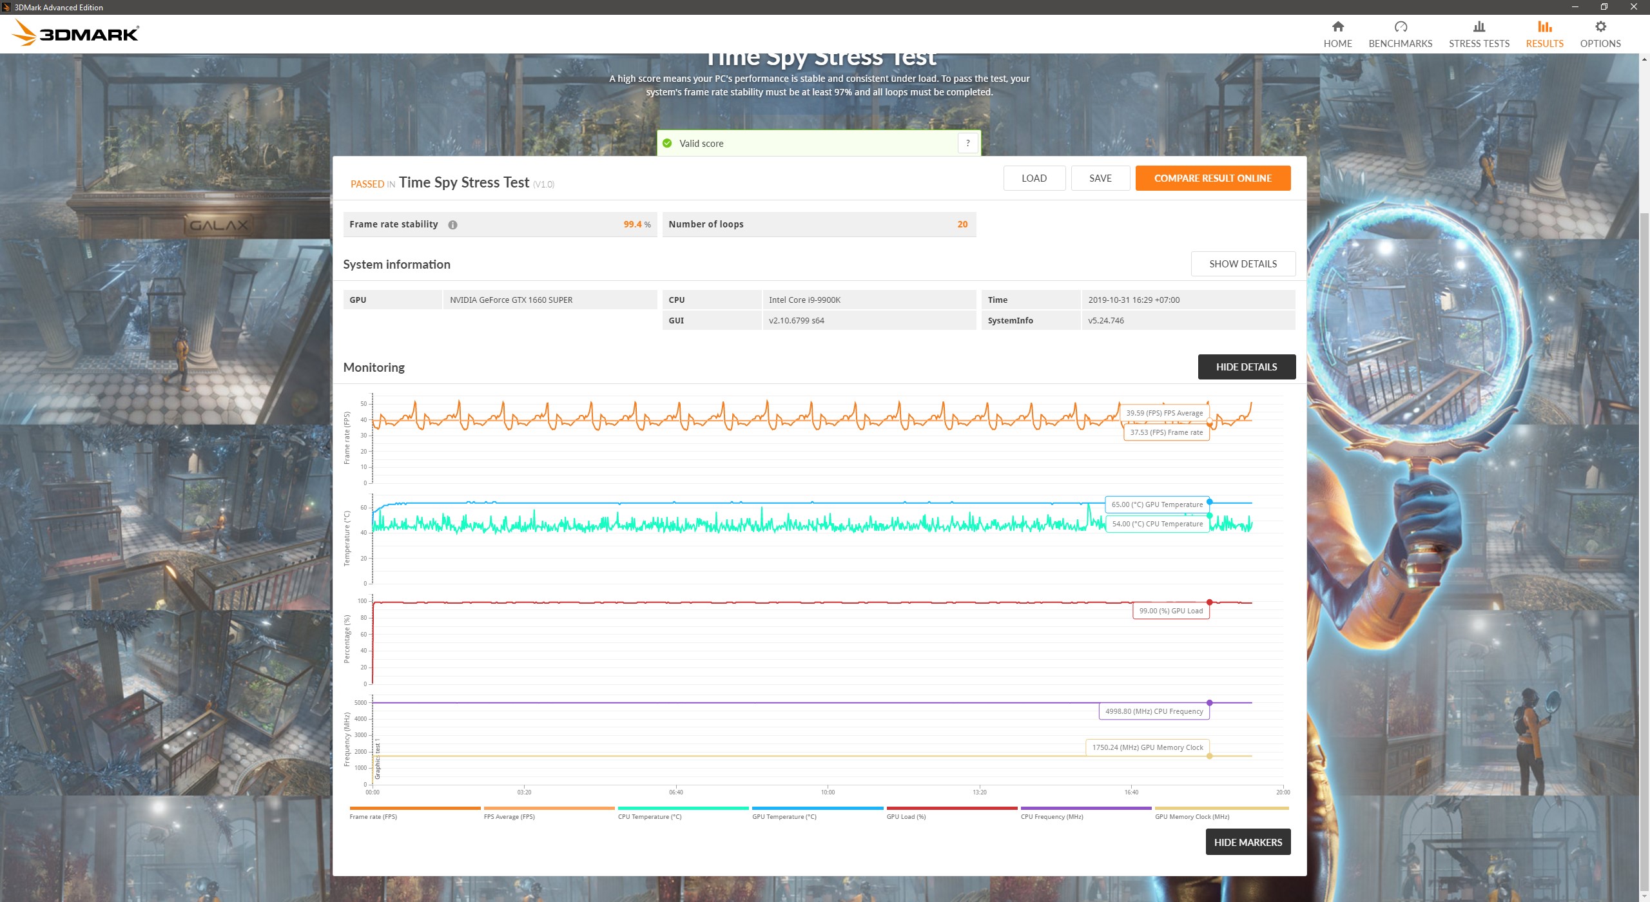Click the 4998.80 MHz CPU Frequency tooltip

[1154, 712]
